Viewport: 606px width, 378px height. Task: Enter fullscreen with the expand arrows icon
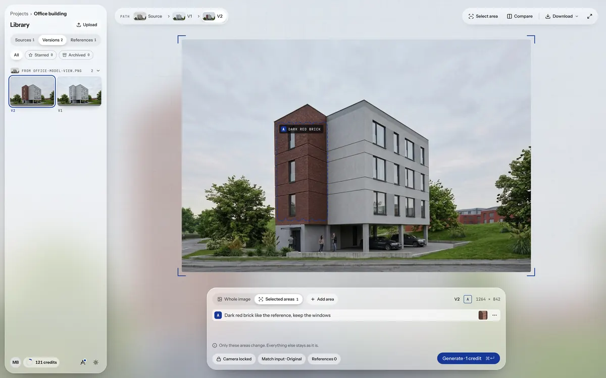click(x=589, y=16)
